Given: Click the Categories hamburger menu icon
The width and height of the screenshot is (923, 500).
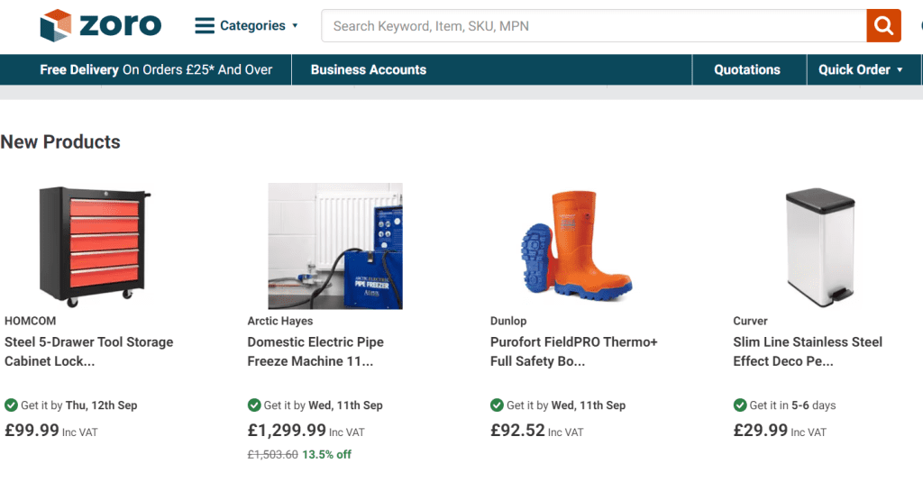Looking at the screenshot, I should (x=205, y=26).
